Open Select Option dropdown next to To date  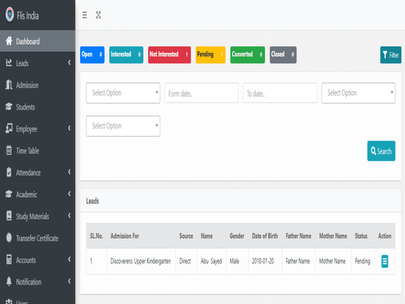(x=358, y=93)
